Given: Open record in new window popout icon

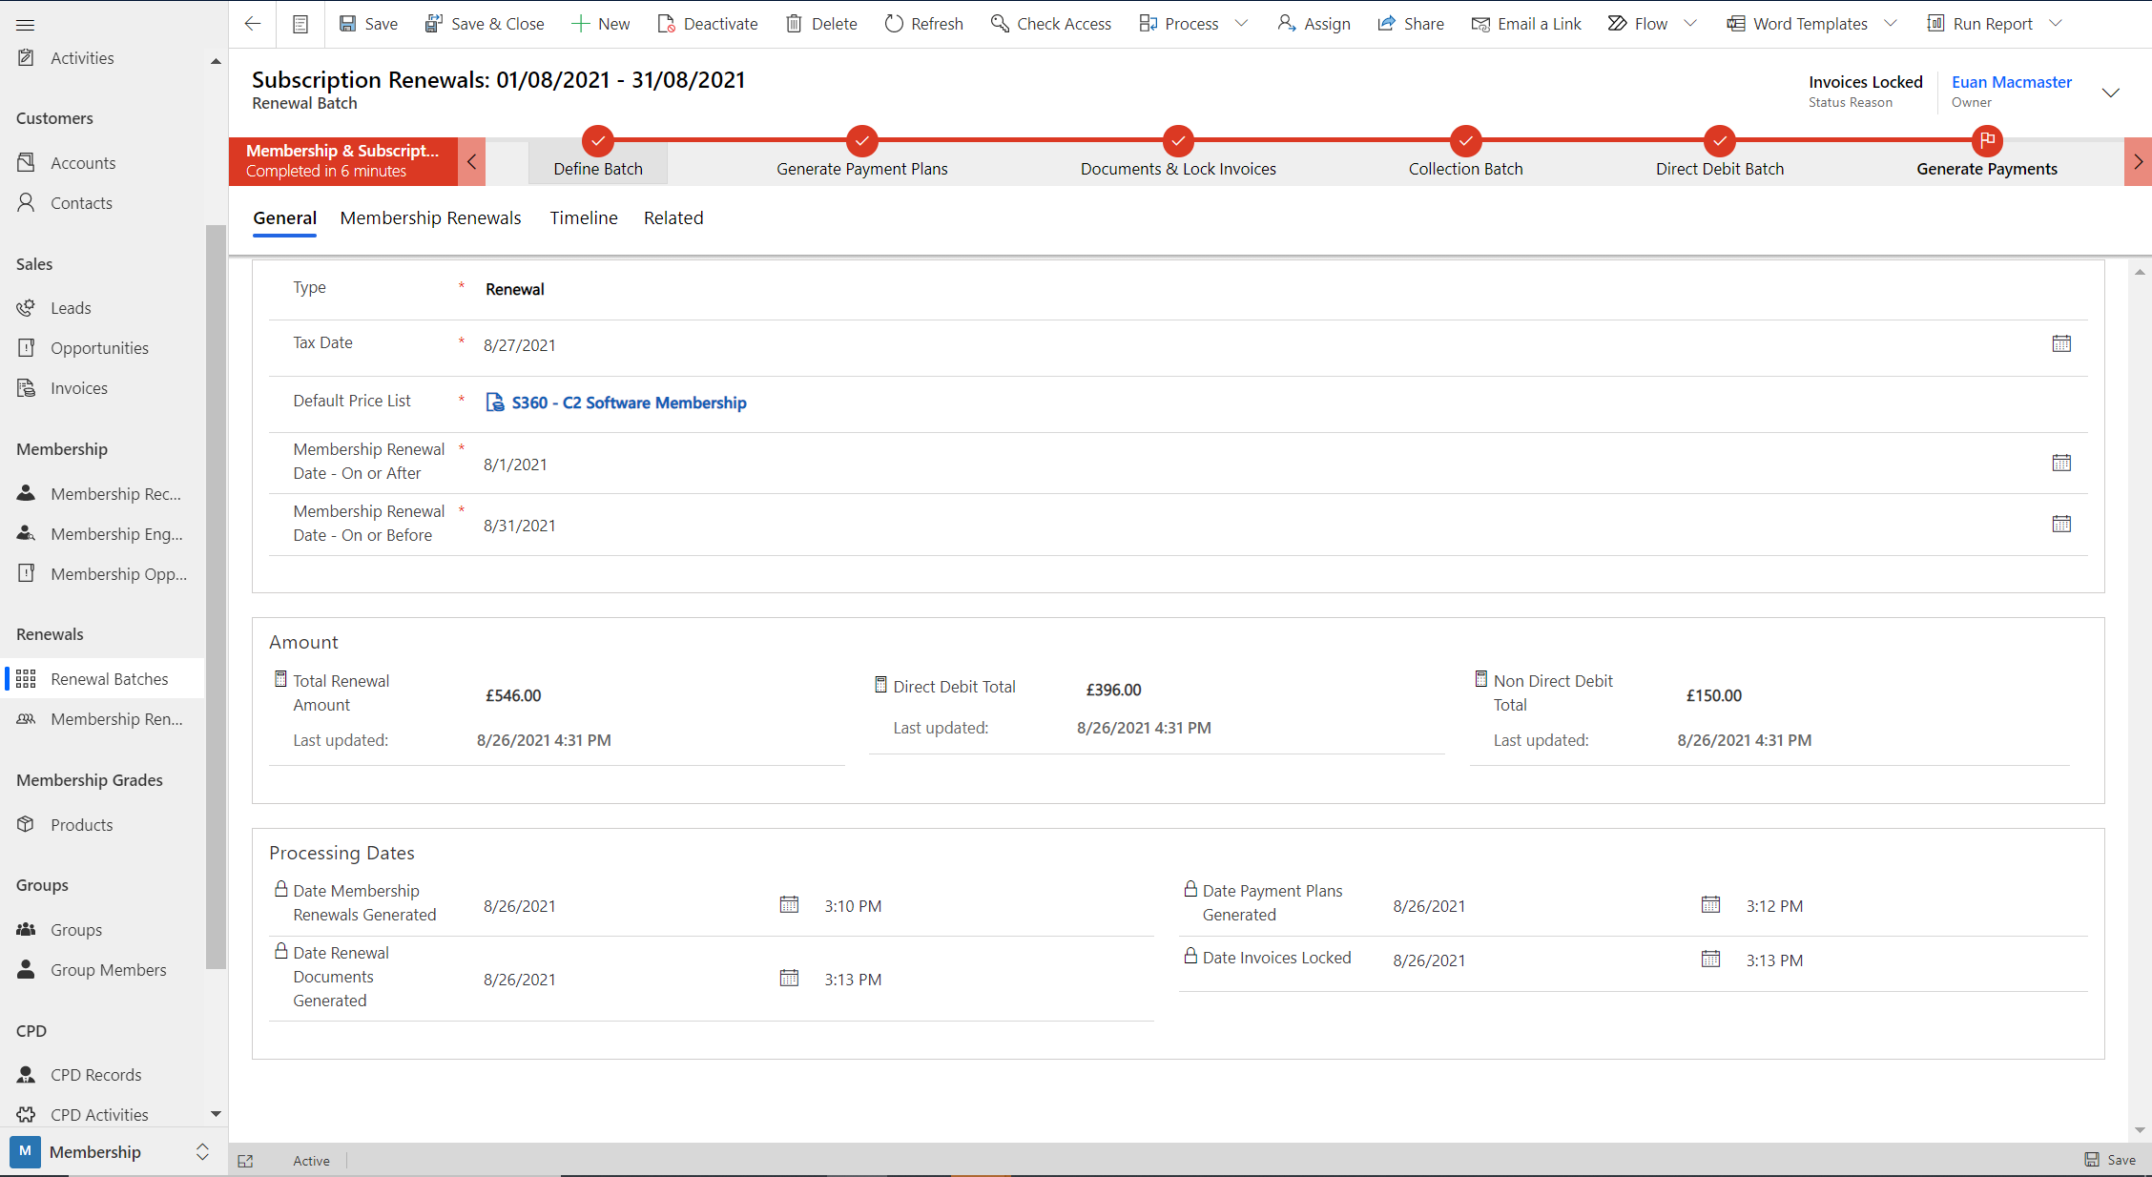Looking at the screenshot, I should point(245,1161).
